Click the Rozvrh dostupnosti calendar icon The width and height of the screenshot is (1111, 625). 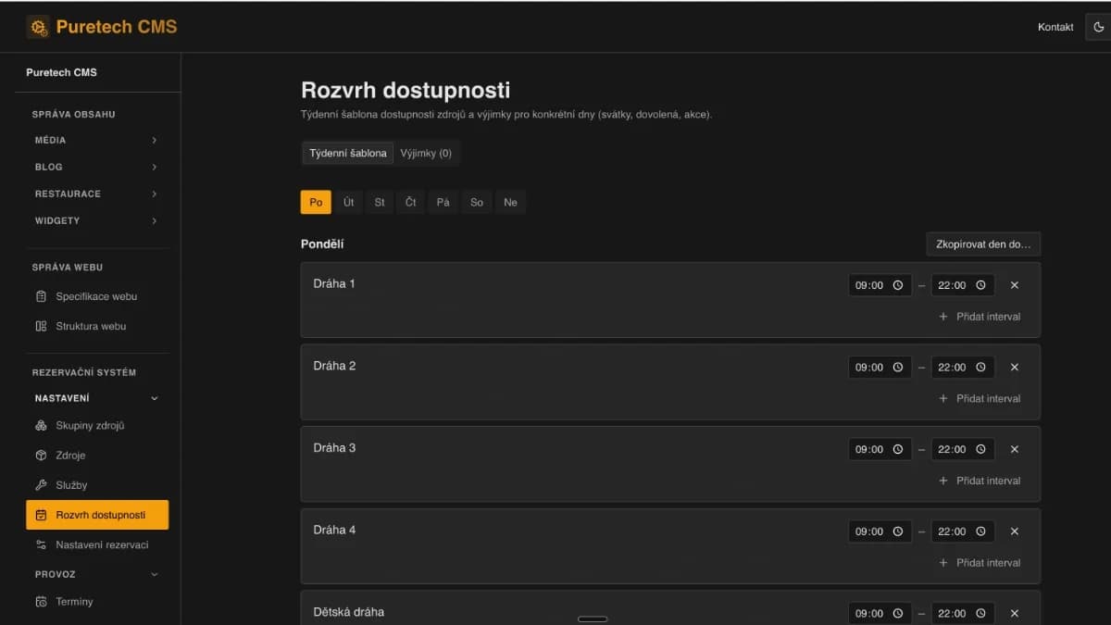pos(41,515)
